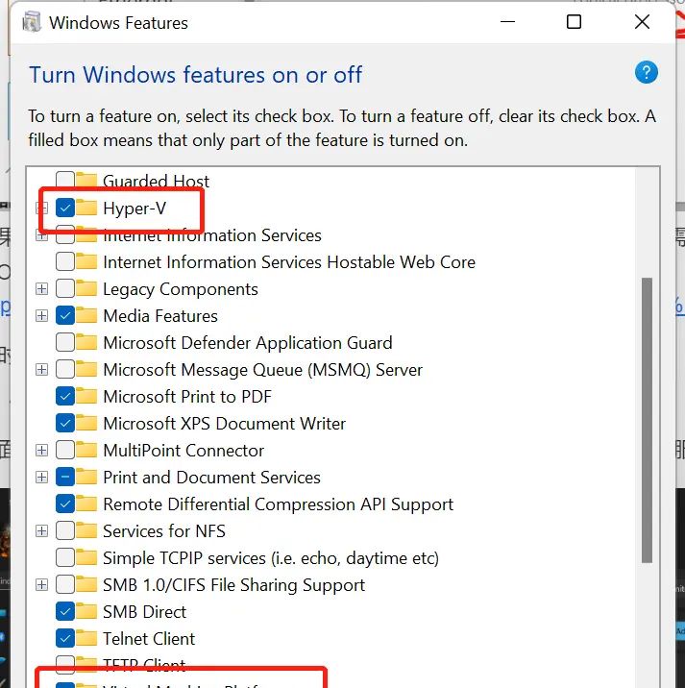This screenshot has height=688, width=685.
Task: Open the blue help question mark icon
Action: [646, 72]
